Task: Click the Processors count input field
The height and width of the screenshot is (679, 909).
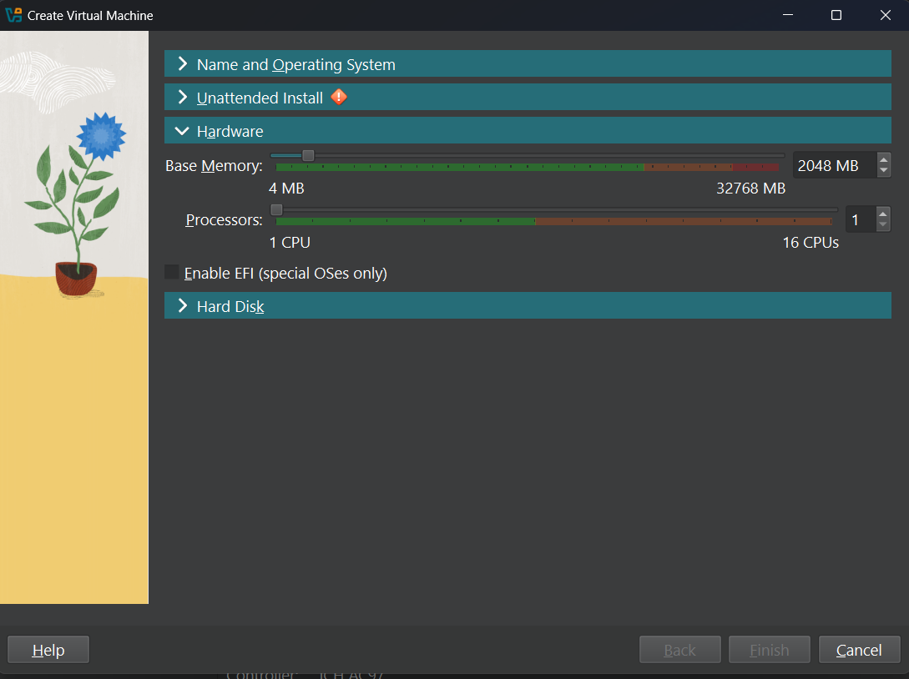Action: click(x=859, y=219)
